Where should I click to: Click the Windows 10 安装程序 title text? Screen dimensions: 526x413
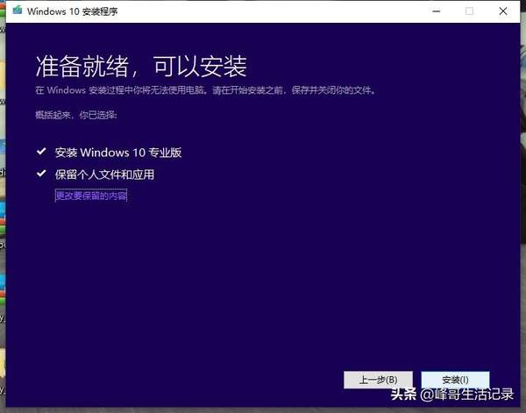73,11
